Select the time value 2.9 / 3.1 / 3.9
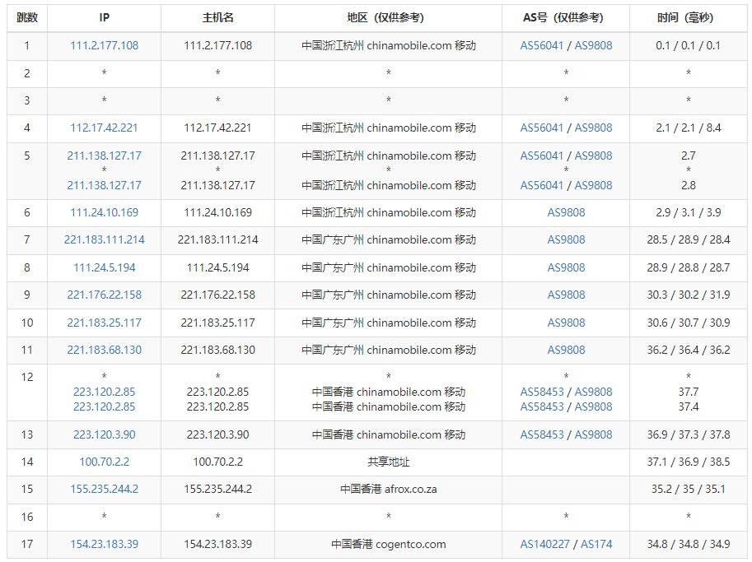 coord(689,212)
